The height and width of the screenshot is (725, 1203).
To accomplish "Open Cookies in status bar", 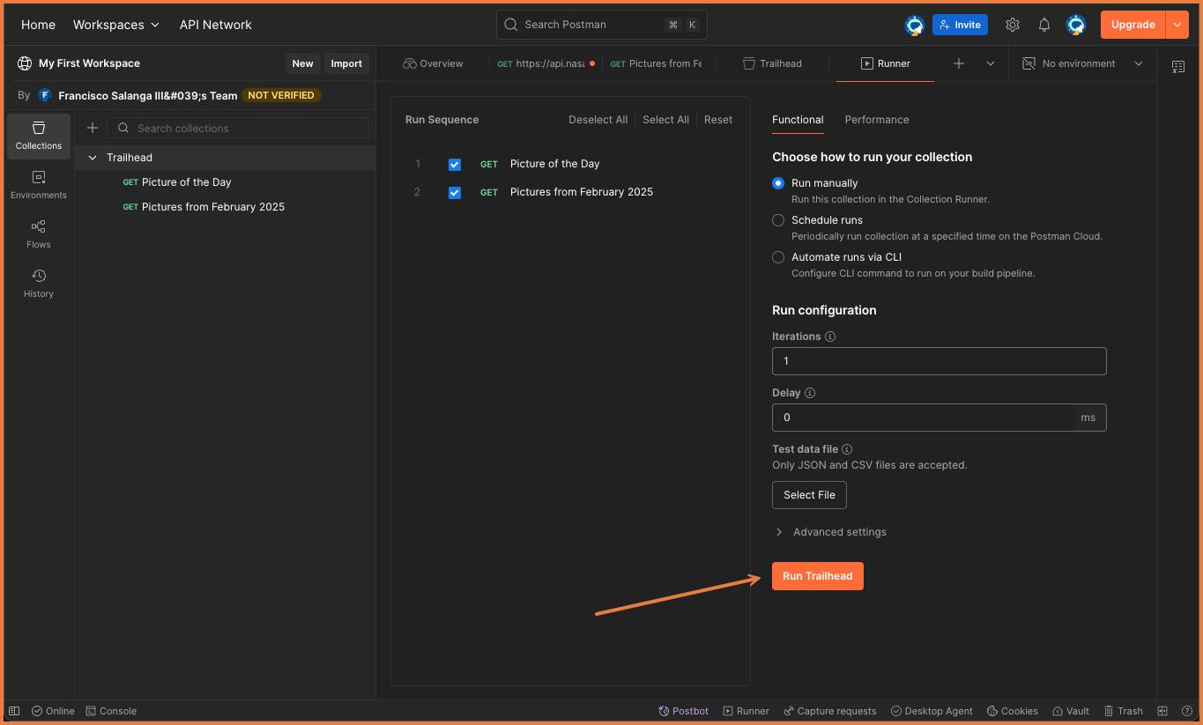I will point(1013,711).
